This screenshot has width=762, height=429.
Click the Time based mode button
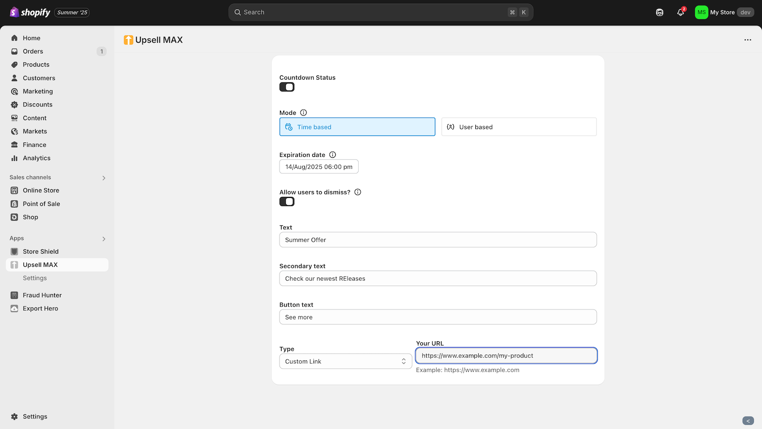[x=357, y=127]
